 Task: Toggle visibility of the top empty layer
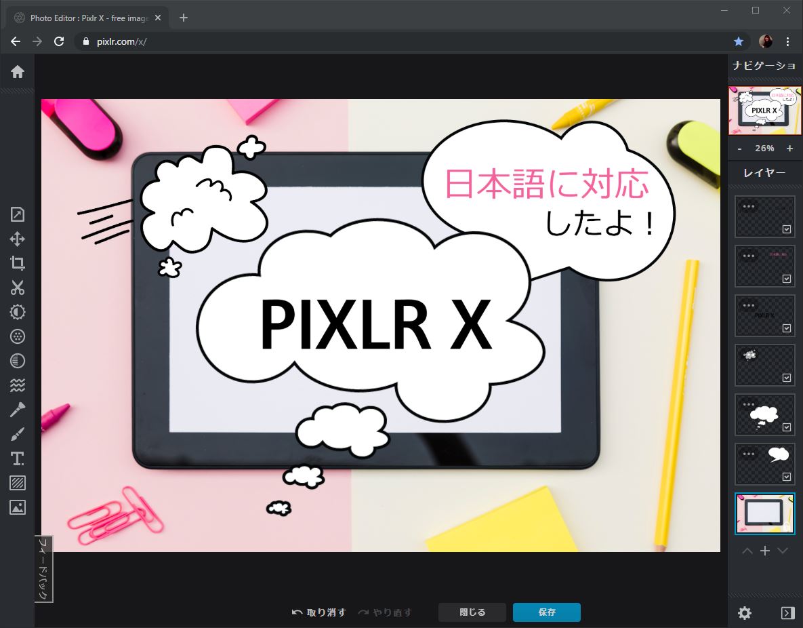pyautogui.click(x=787, y=229)
